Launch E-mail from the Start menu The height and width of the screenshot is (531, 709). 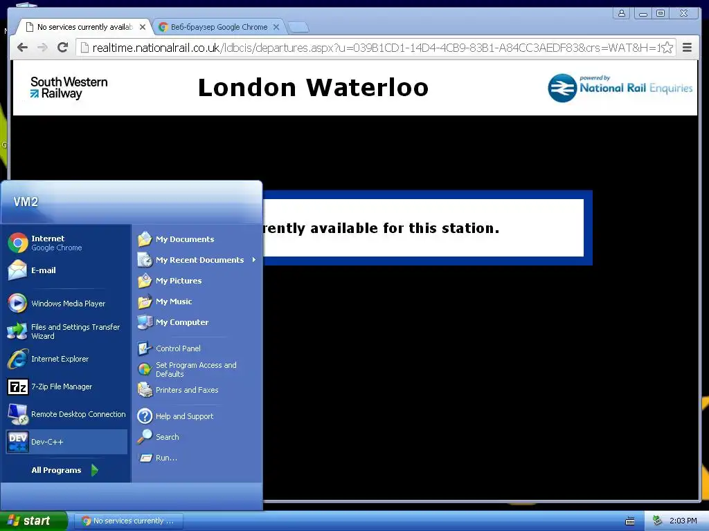(x=66, y=270)
